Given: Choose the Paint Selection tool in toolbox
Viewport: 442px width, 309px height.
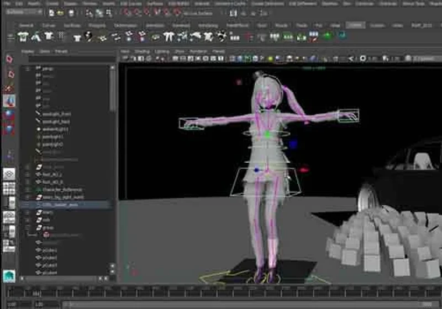Looking at the screenshot, I should click(x=9, y=88).
